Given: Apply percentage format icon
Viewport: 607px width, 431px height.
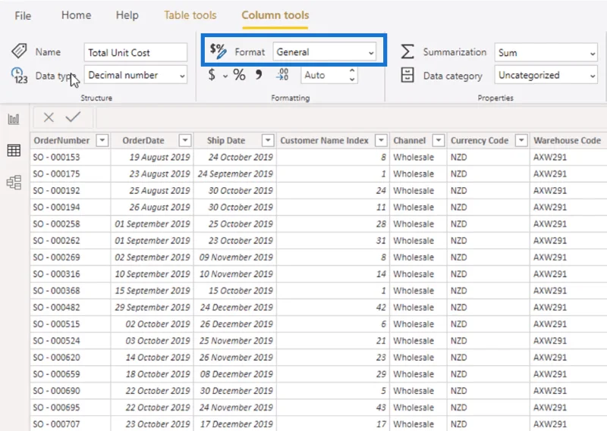Looking at the screenshot, I should (239, 74).
